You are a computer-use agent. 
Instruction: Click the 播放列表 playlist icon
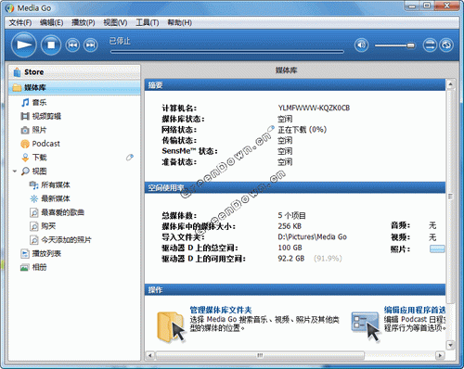pos(25,254)
